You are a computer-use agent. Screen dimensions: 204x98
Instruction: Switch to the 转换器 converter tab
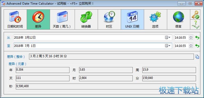86,19
